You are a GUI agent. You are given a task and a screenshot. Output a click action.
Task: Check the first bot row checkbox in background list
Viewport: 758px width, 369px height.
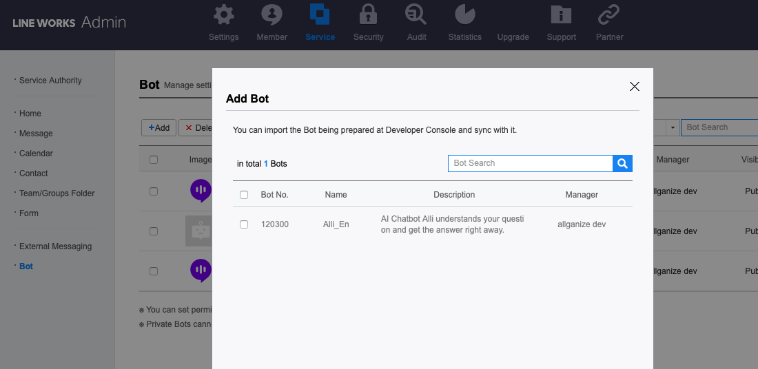point(154,191)
